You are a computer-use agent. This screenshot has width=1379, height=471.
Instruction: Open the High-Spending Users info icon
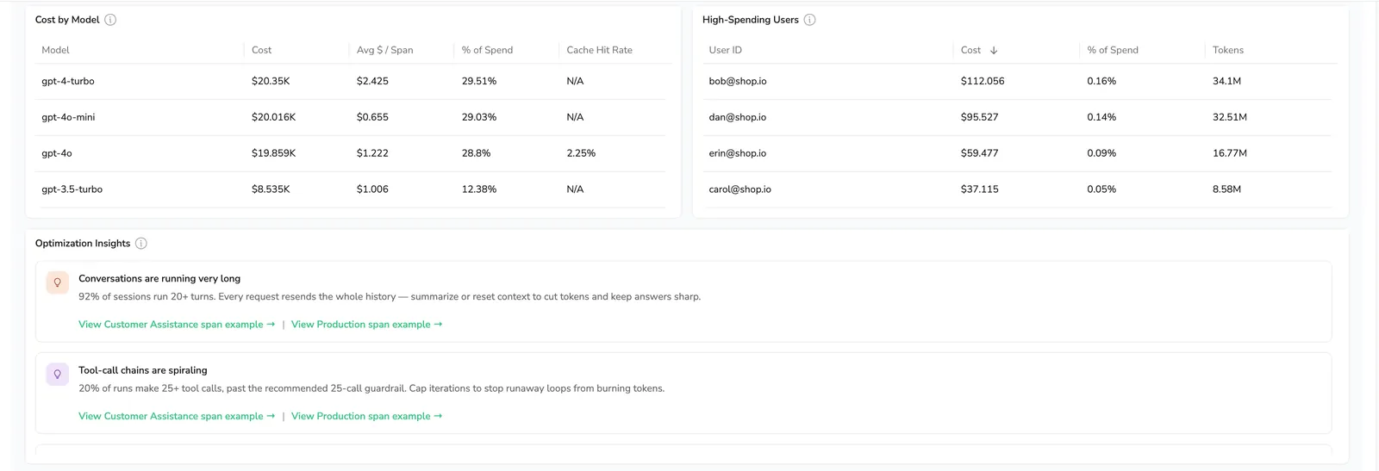tap(809, 20)
